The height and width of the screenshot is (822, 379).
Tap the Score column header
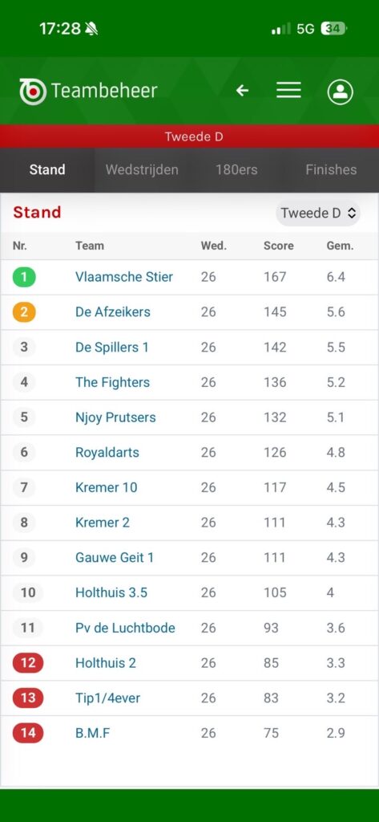point(279,246)
